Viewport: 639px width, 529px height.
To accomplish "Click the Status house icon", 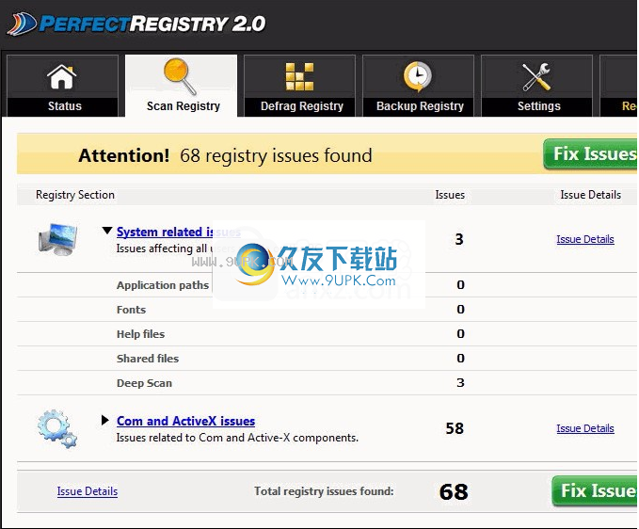I will click(x=61, y=76).
